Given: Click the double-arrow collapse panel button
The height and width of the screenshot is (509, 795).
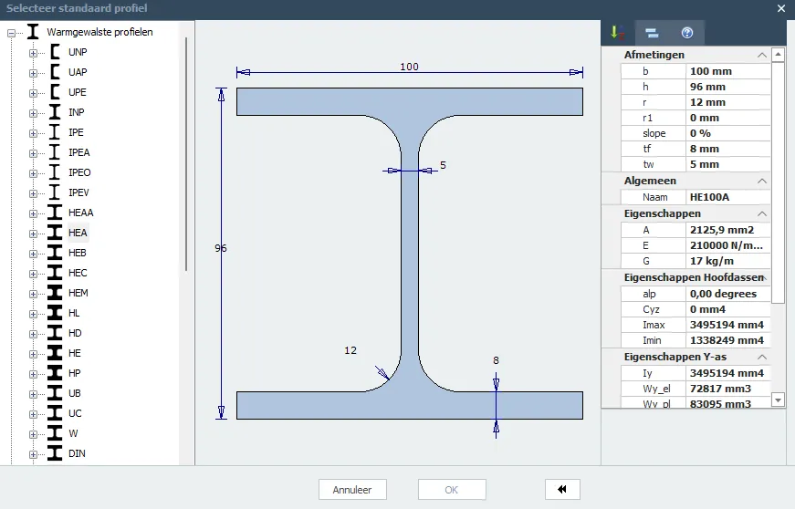Looking at the screenshot, I should pos(562,490).
